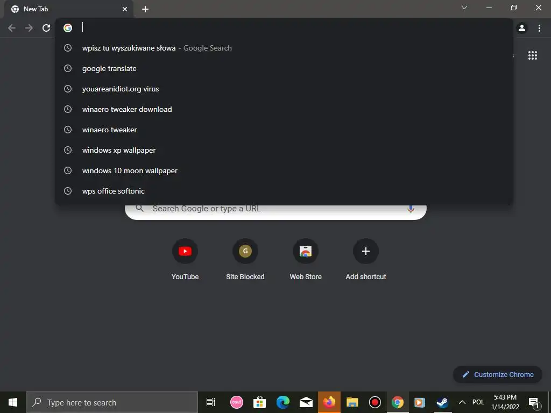Screen dimensions: 551x413
Task: Click the Google icon in the address bar
Action: [68, 28]
